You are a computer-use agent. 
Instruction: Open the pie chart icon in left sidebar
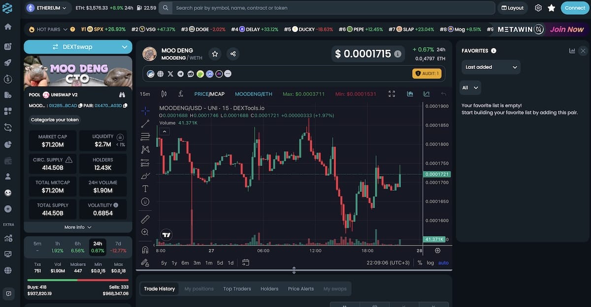click(8, 144)
